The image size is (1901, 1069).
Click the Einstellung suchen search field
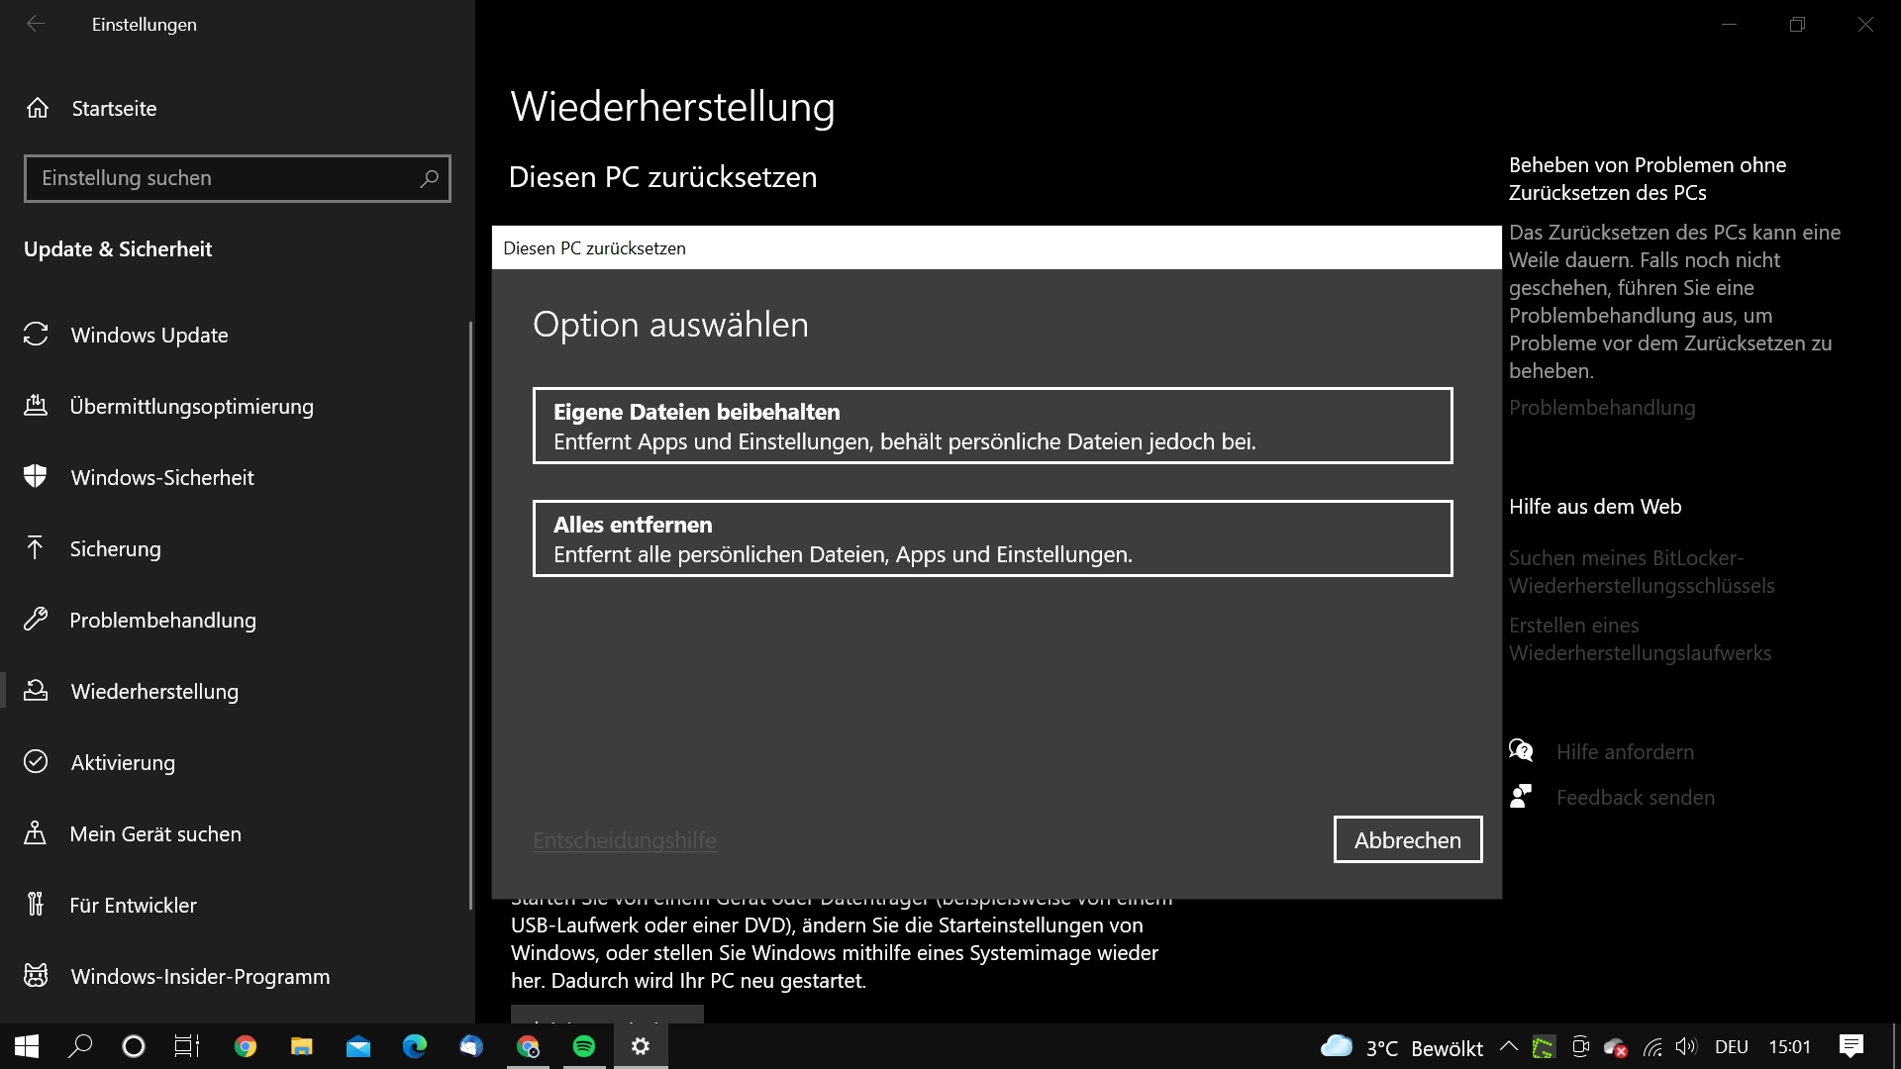pos(237,178)
